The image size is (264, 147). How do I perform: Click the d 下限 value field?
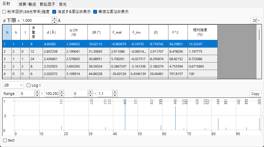coord(37,21)
